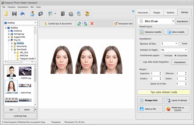Switch to the Ritaglia tab
Screen dimensions: 194x125
157,13
